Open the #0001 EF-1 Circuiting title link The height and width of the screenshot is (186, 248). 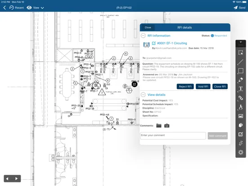point(172,43)
